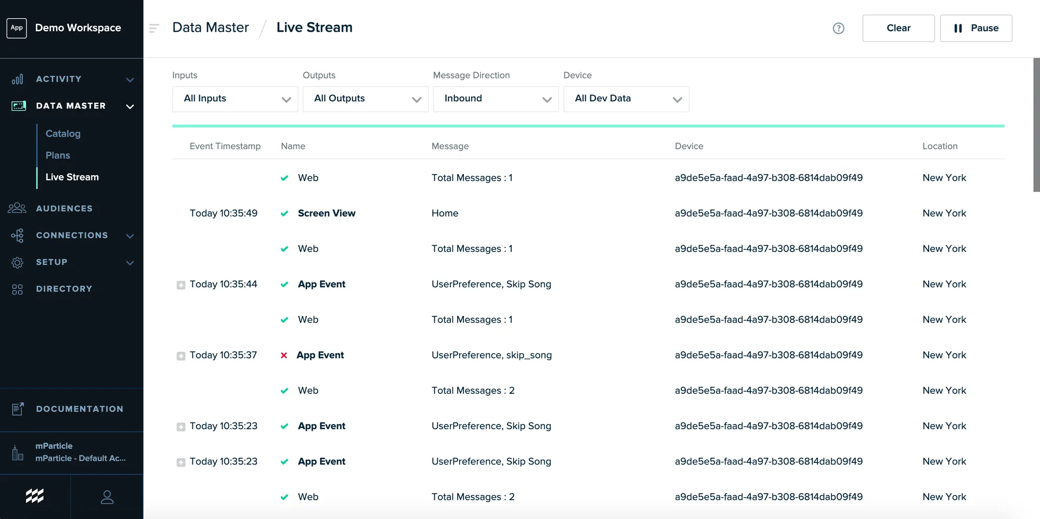The height and width of the screenshot is (519, 1040).
Task: Switch to the Catalog page
Action: [62, 134]
